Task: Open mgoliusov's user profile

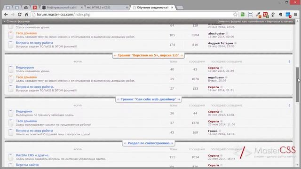Action: click(x=216, y=77)
